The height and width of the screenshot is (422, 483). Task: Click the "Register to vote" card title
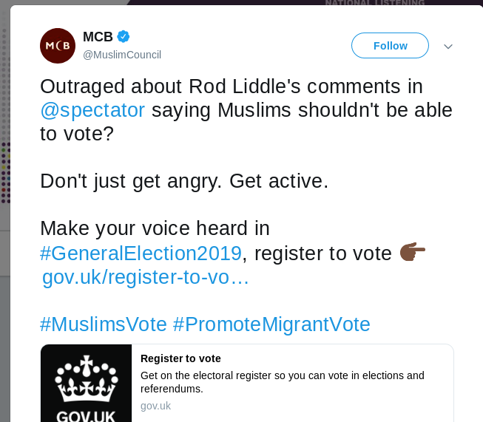click(x=180, y=358)
